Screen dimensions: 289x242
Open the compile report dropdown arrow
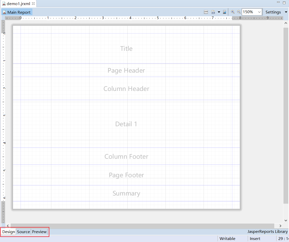point(219,12)
